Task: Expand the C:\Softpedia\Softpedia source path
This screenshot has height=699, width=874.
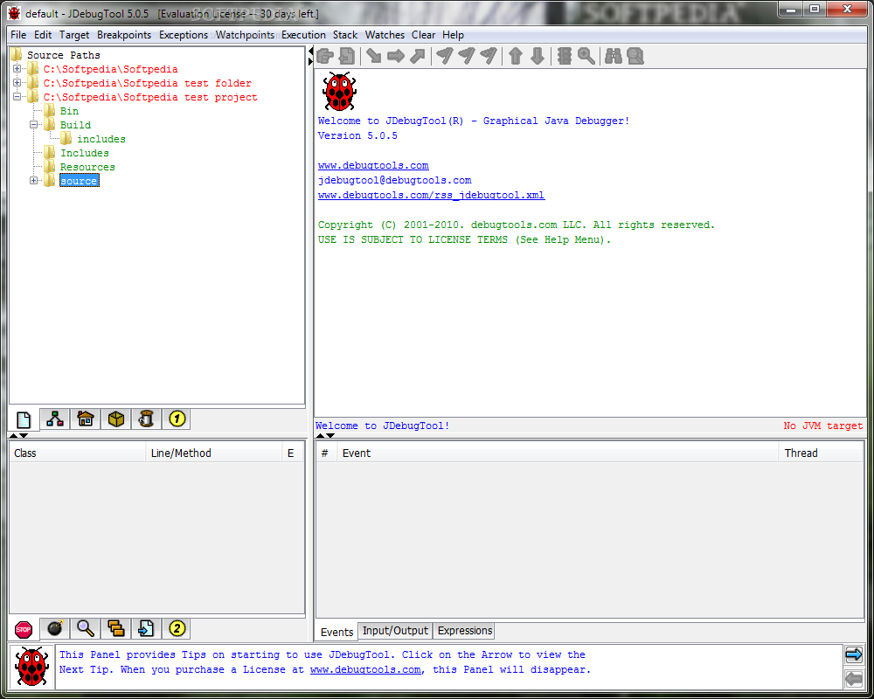Action: click(17, 69)
